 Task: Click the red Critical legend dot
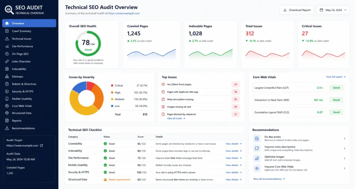112,85
